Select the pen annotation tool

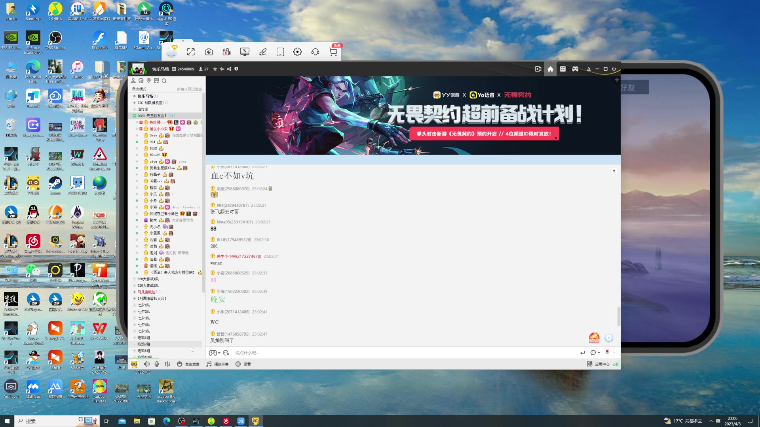pyautogui.click(x=263, y=52)
